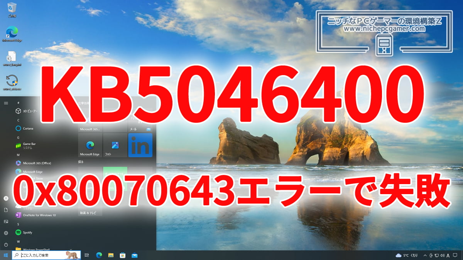Screen dimensions: 463x260
Task: Open Task View on the taskbar
Action: [x=87, y=255]
